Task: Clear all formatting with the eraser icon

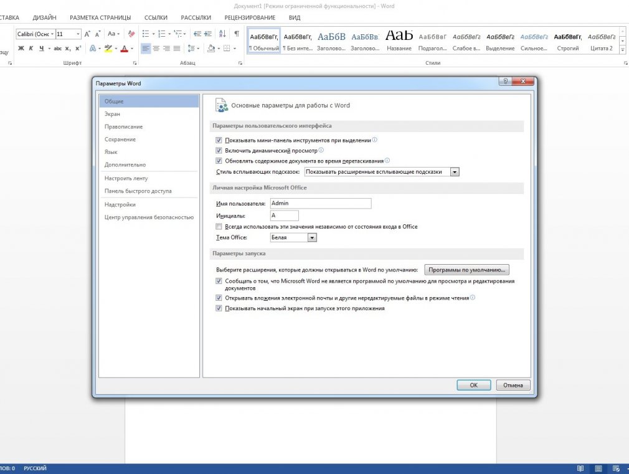Action: click(x=131, y=34)
